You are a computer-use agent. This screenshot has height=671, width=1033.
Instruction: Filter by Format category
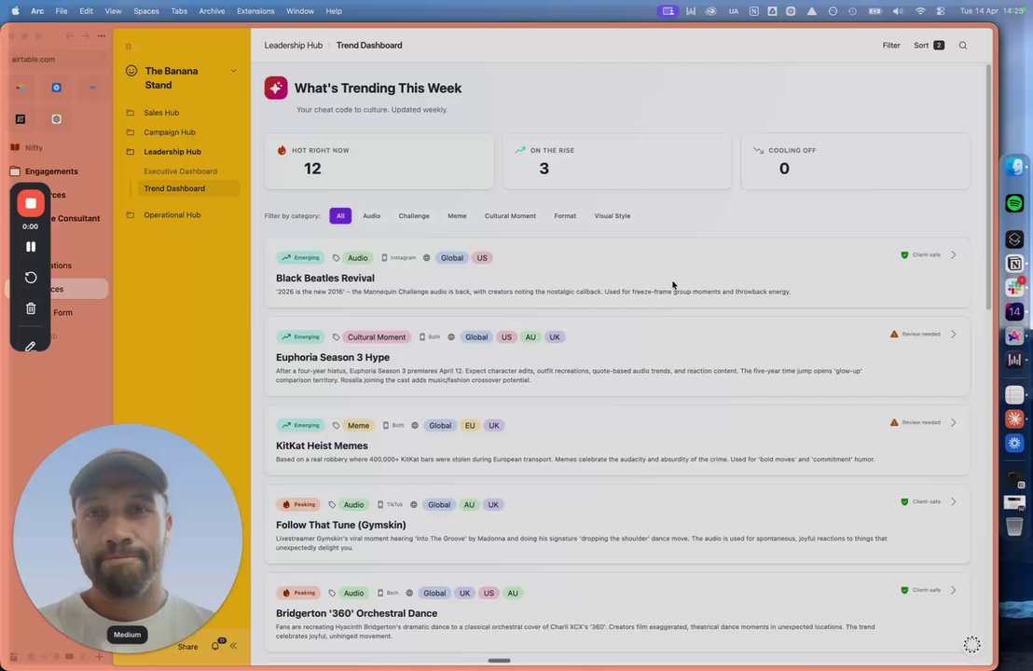(x=565, y=216)
